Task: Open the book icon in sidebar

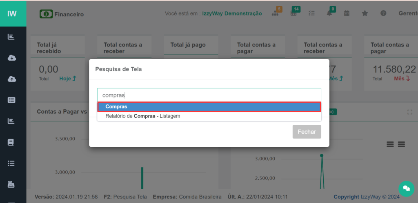Action: 12,142
